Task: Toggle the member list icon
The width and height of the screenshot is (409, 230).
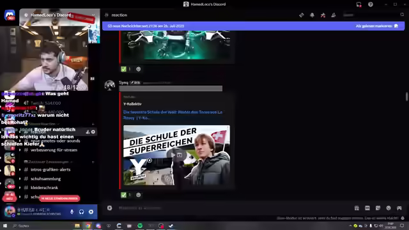Action: [334, 15]
